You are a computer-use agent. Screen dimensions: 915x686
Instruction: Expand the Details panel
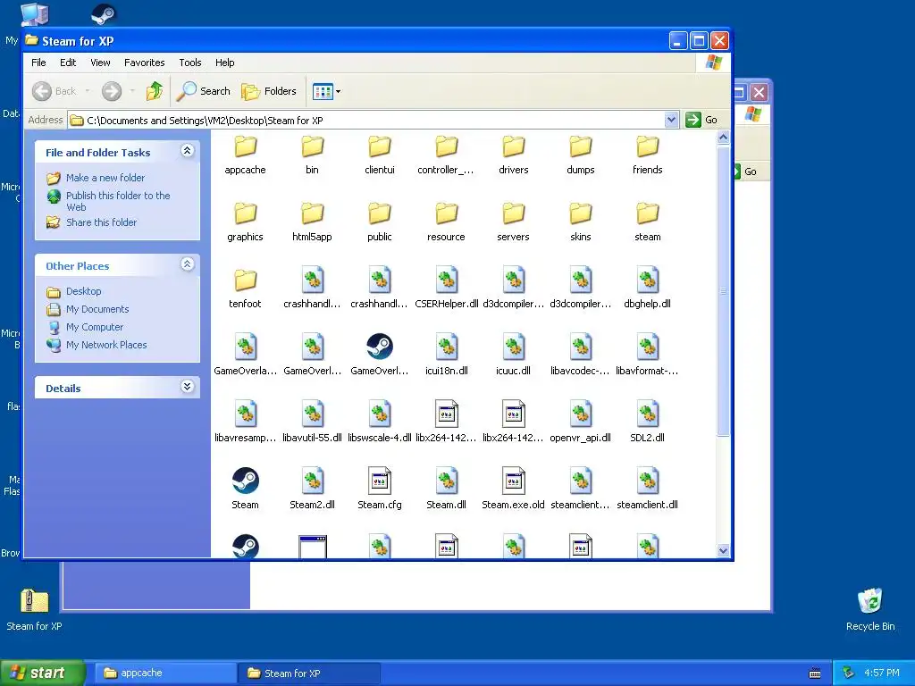[x=187, y=387]
